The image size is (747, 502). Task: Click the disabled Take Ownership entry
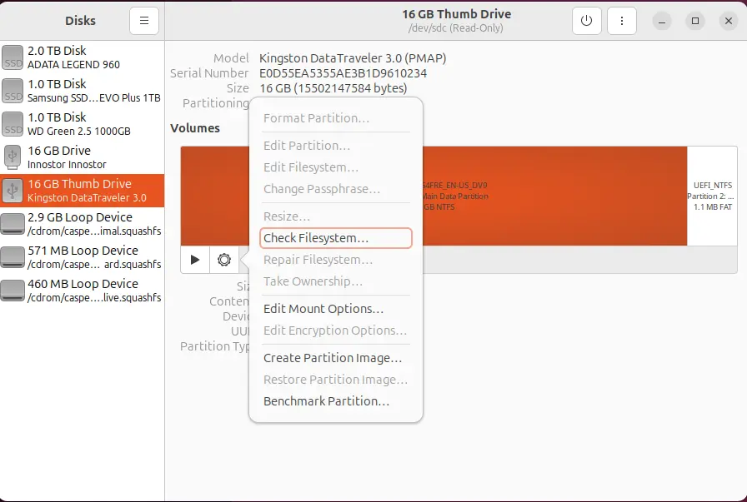pos(336,281)
